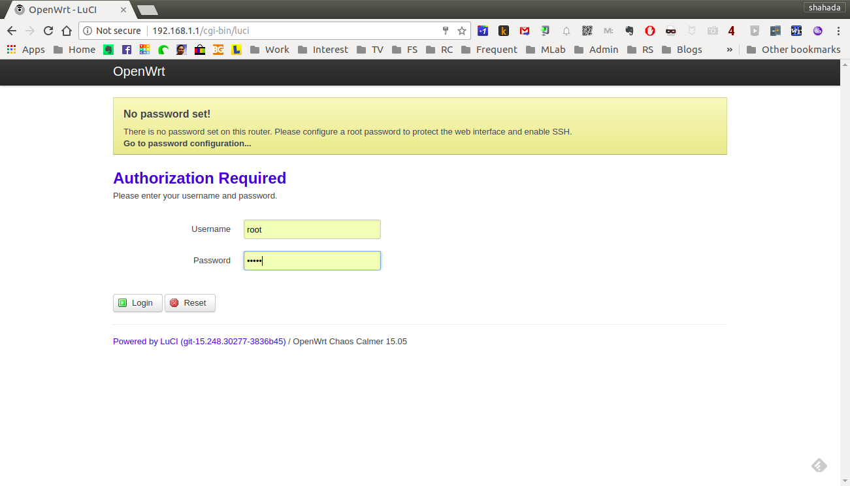The height and width of the screenshot is (486, 850).
Task: Open the Gmail extension icon
Action: click(525, 31)
